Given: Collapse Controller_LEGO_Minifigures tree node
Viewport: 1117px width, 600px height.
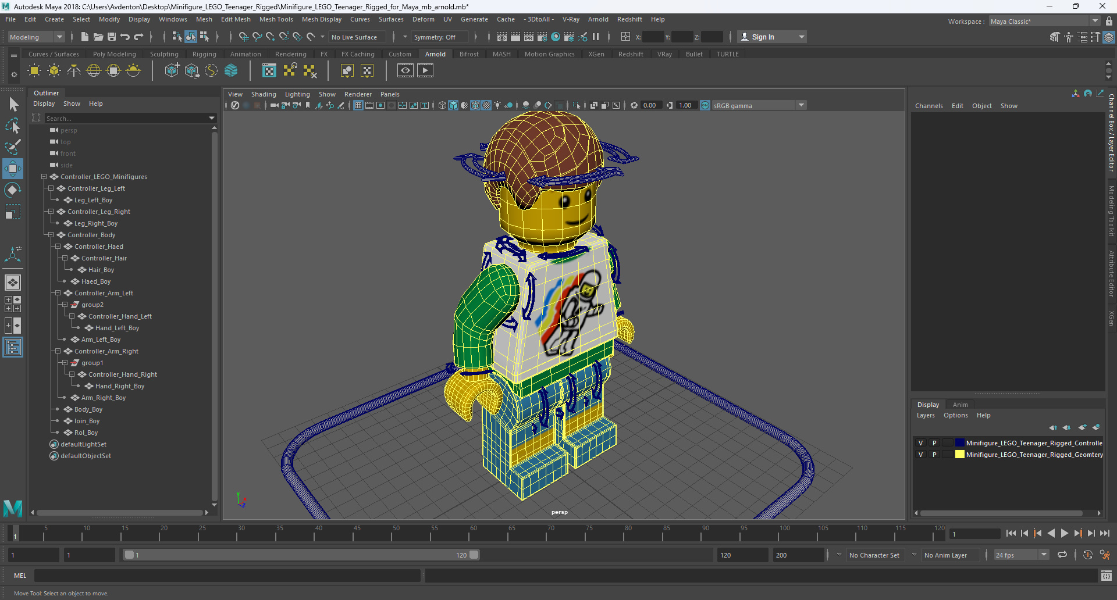Looking at the screenshot, I should click(x=44, y=177).
